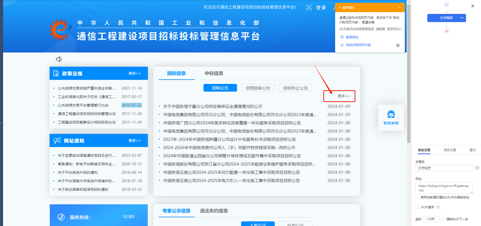Open the 智能客服 assistant icon
Screen dimensions: 481x226
pos(391,114)
